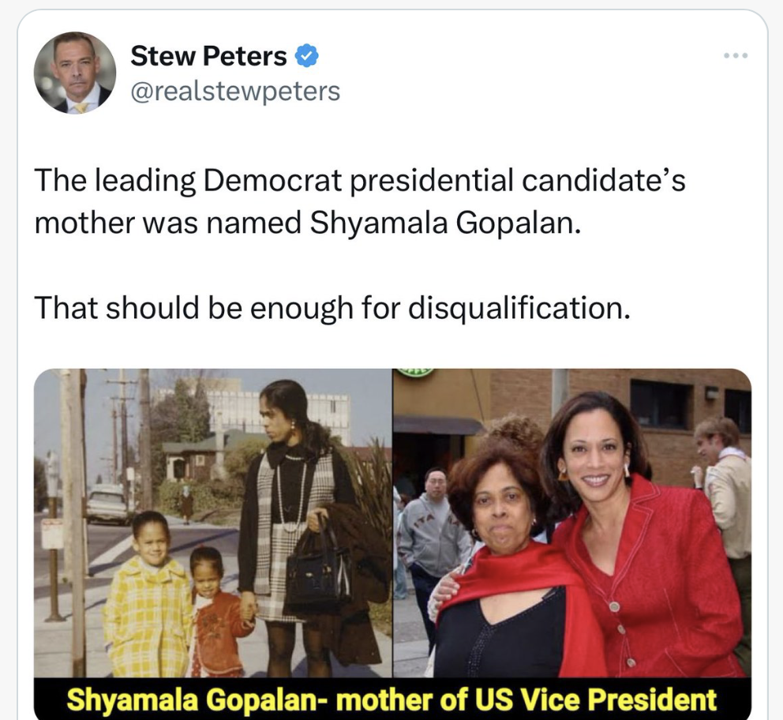The width and height of the screenshot is (783, 720).
Task: Click the blue verified checkmark badge
Action: [306, 56]
